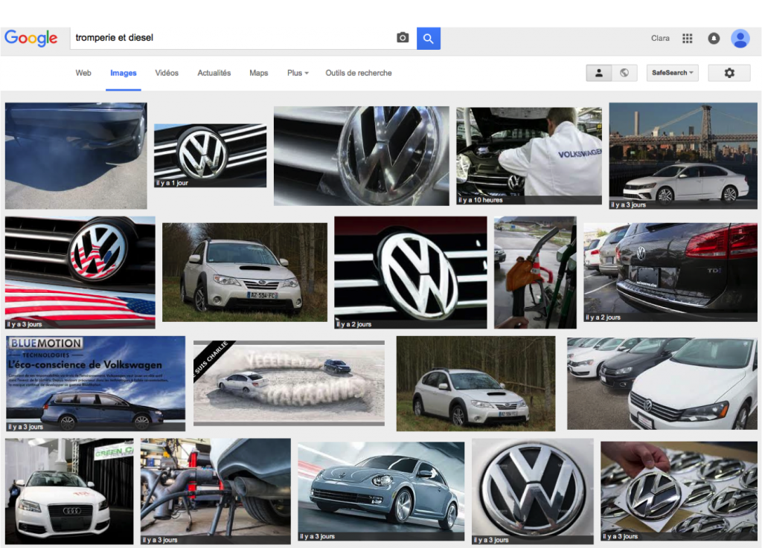Screen dimensions: 762x548
Task: Expand the Plus menu
Action: pos(298,73)
